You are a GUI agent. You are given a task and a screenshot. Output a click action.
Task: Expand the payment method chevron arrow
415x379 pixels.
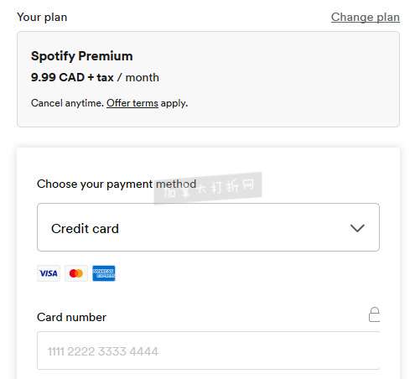pos(357,228)
